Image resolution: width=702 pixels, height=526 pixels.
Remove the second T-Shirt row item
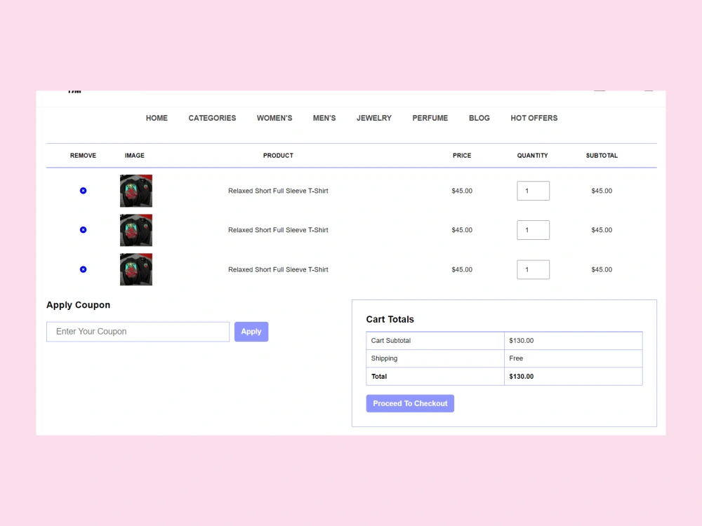click(83, 230)
